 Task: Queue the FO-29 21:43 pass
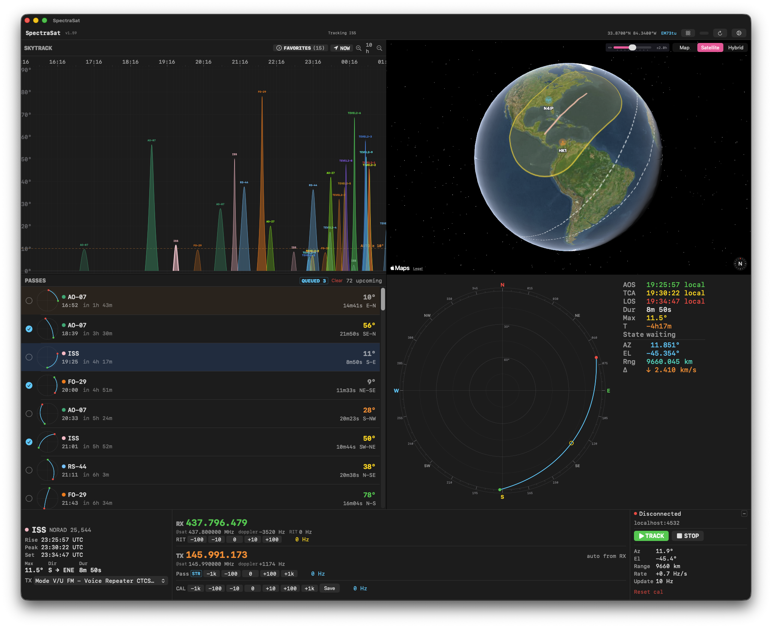[x=29, y=498]
